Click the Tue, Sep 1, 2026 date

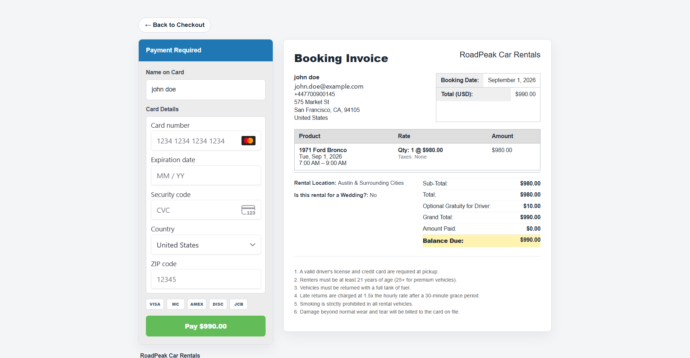pyautogui.click(x=320, y=157)
